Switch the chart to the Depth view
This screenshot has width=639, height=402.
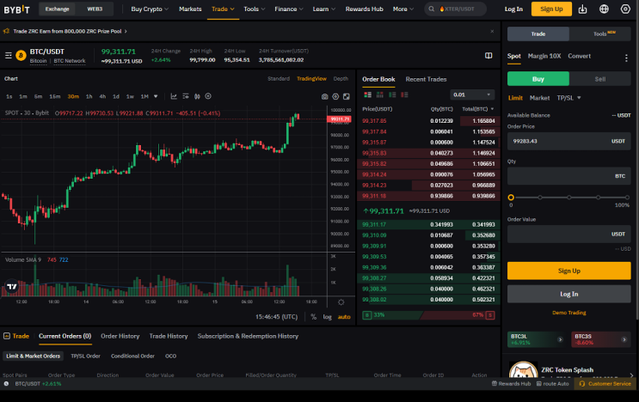point(341,78)
